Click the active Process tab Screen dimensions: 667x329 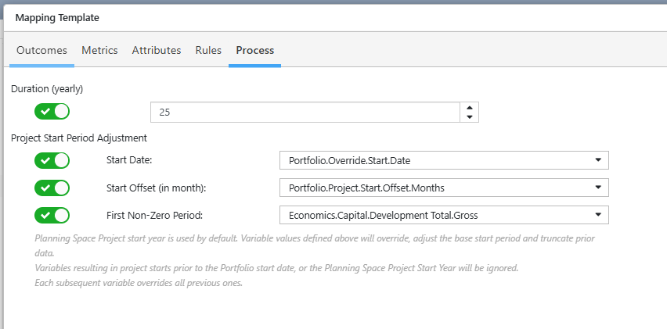coord(254,51)
